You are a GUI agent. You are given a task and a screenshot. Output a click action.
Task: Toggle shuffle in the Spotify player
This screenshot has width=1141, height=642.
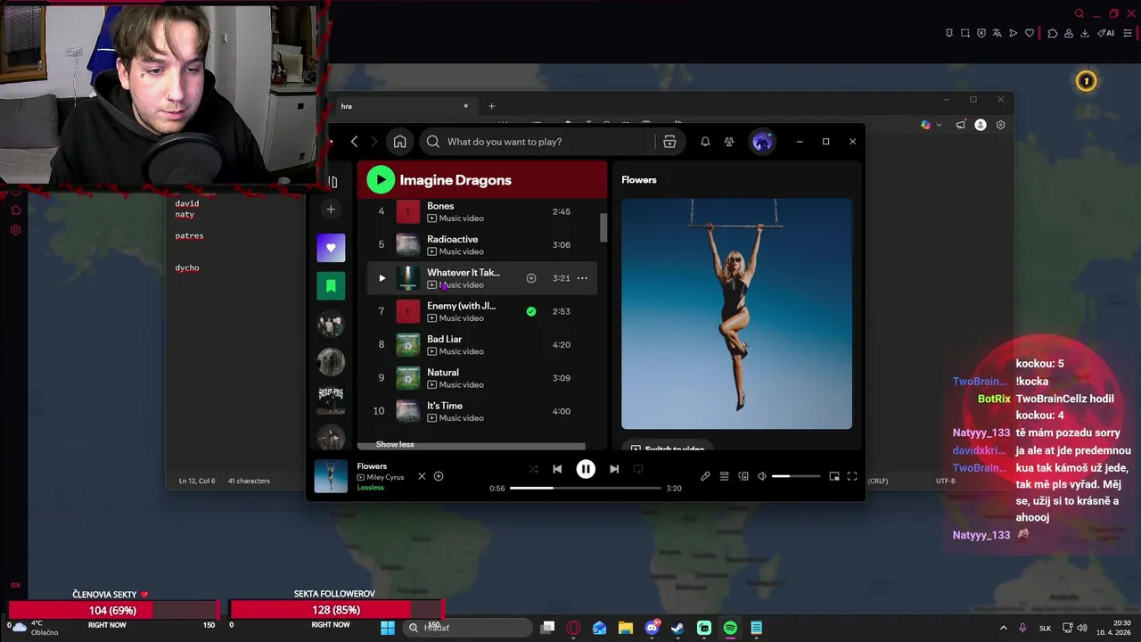(533, 469)
